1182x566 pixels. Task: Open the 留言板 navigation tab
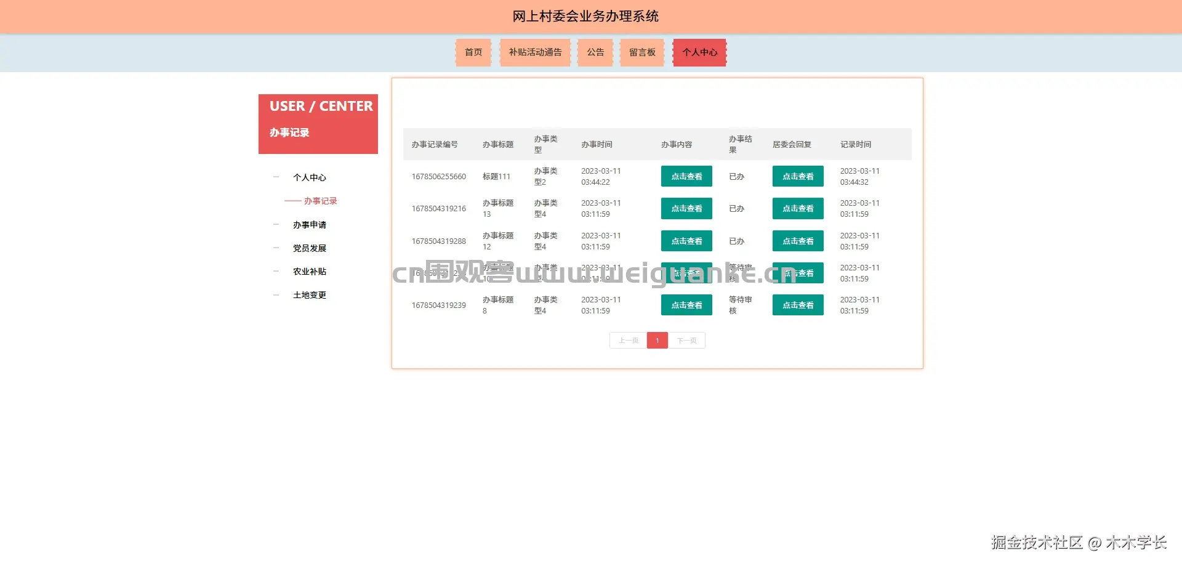pos(642,52)
